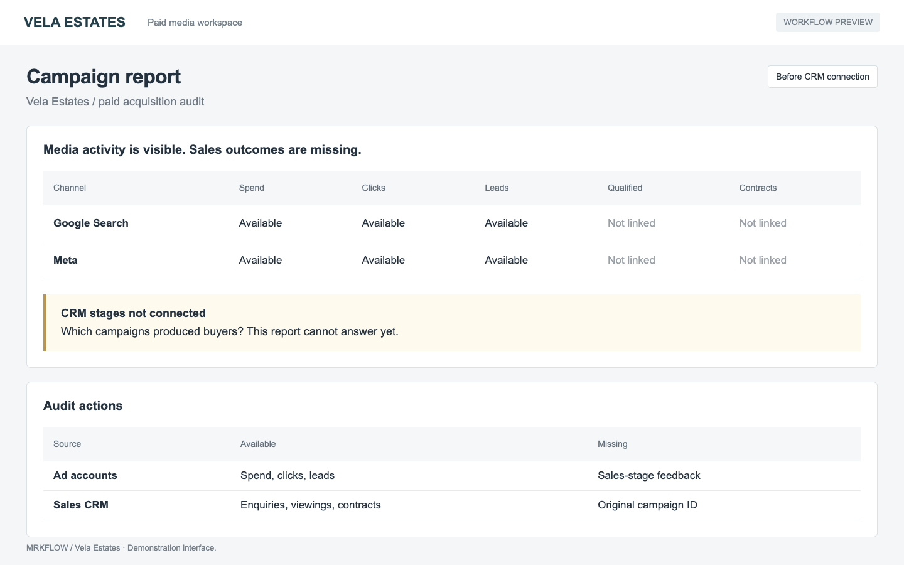This screenshot has height=565, width=904.
Task: Click the Google Search row label
Action: [x=91, y=223]
